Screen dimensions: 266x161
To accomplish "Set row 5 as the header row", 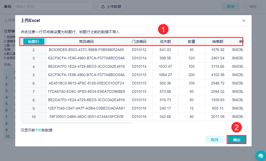I will [x=132, y=75].
